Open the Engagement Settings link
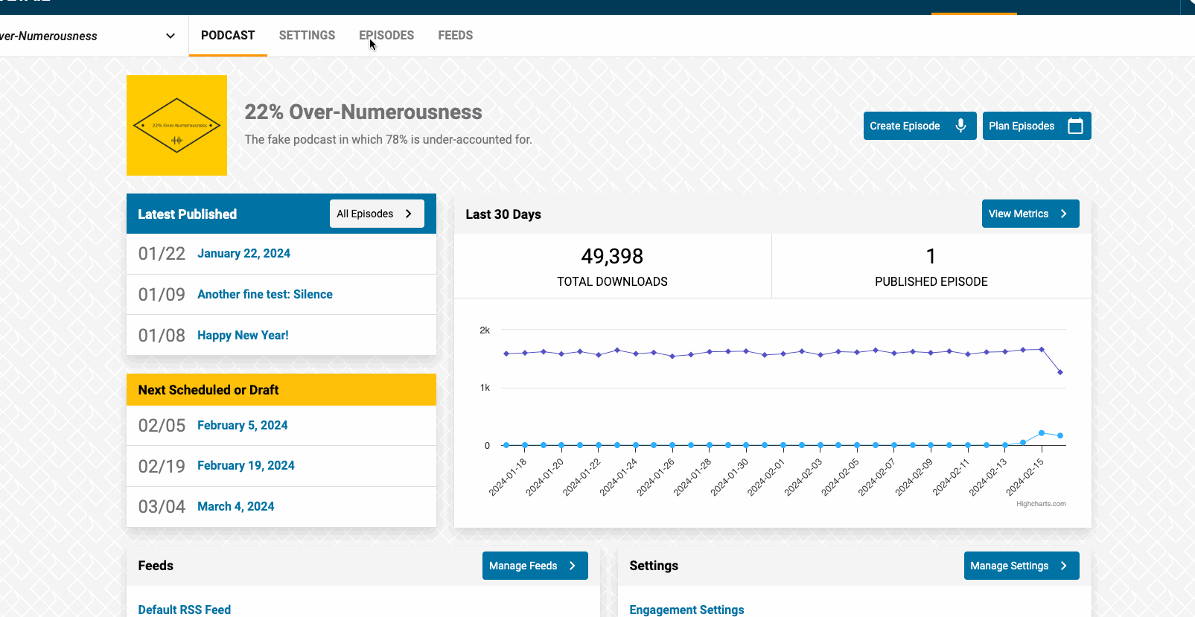 click(x=686, y=610)
